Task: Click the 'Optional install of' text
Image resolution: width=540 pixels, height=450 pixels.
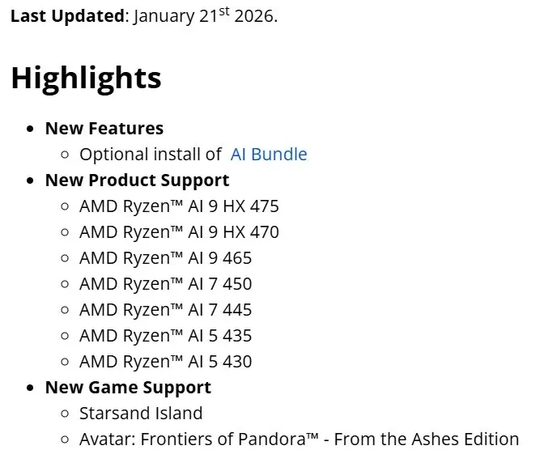Action: [150, 155]
